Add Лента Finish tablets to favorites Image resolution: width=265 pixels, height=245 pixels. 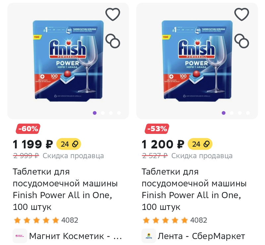(241, 14)
